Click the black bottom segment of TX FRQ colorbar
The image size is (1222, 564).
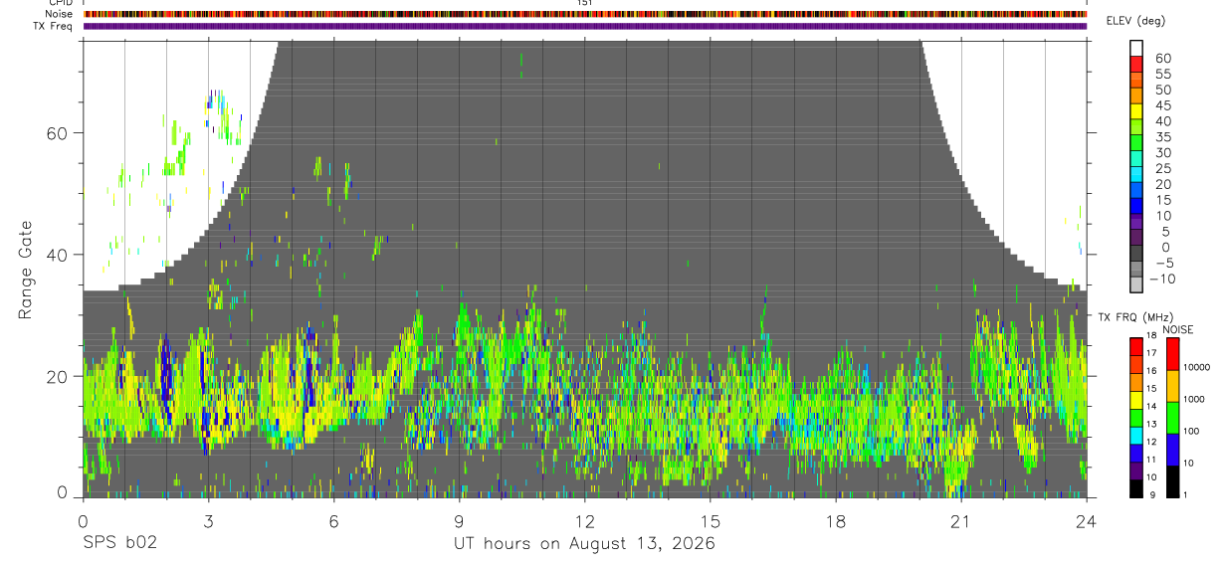1135,488
